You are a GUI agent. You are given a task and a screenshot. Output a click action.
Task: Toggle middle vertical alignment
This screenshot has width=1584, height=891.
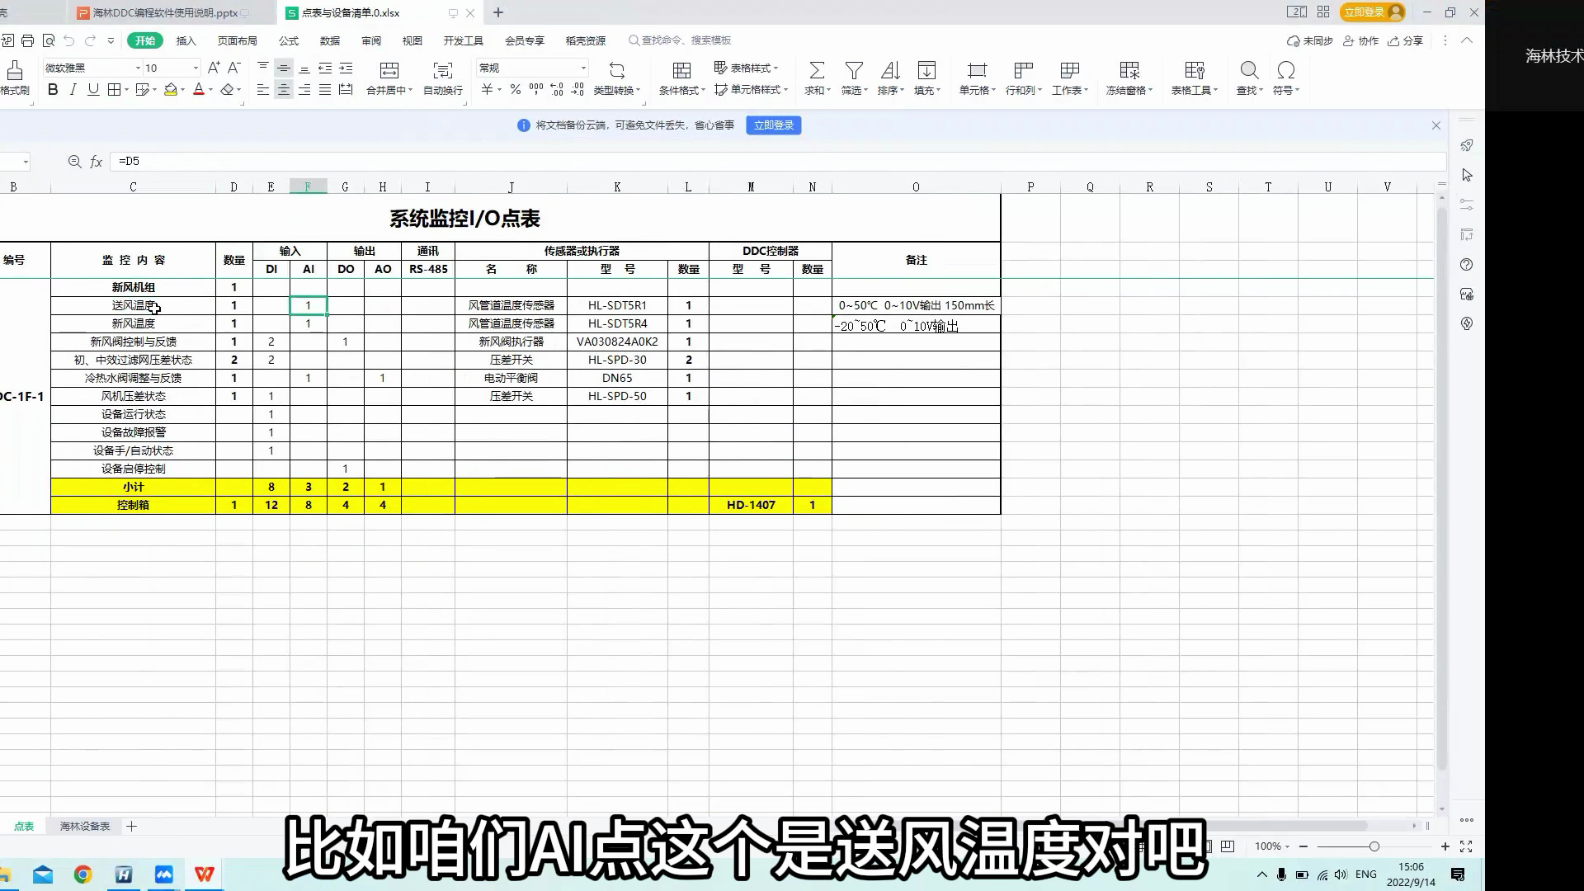click(284, 68)
